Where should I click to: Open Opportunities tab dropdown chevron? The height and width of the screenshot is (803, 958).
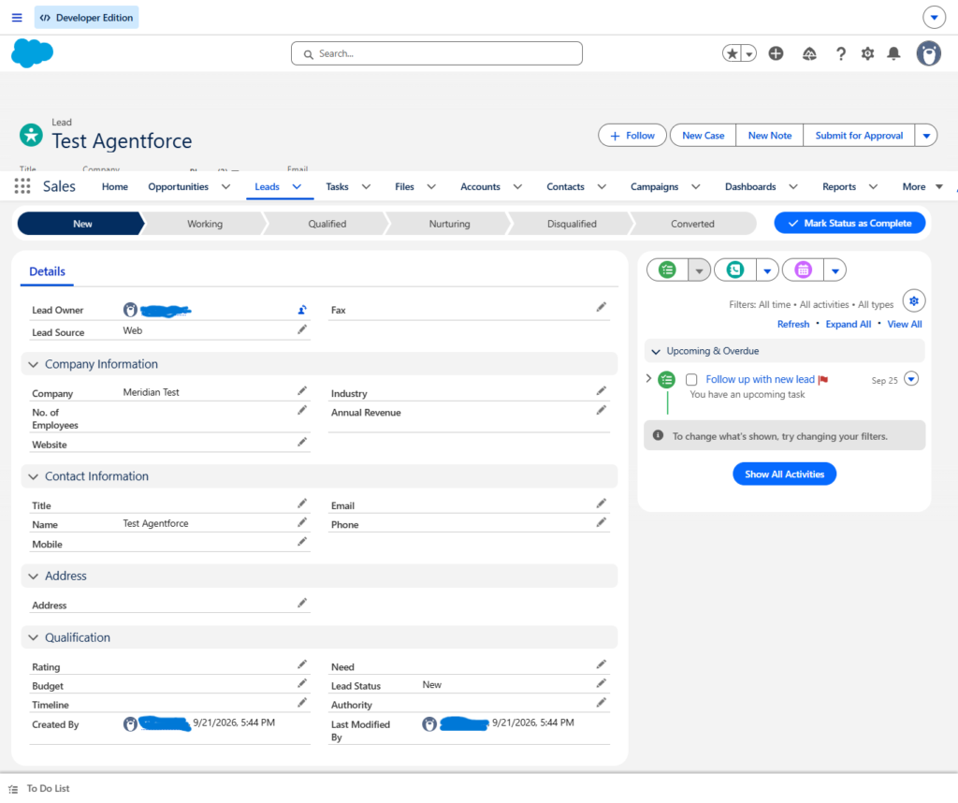click(226, 186)
